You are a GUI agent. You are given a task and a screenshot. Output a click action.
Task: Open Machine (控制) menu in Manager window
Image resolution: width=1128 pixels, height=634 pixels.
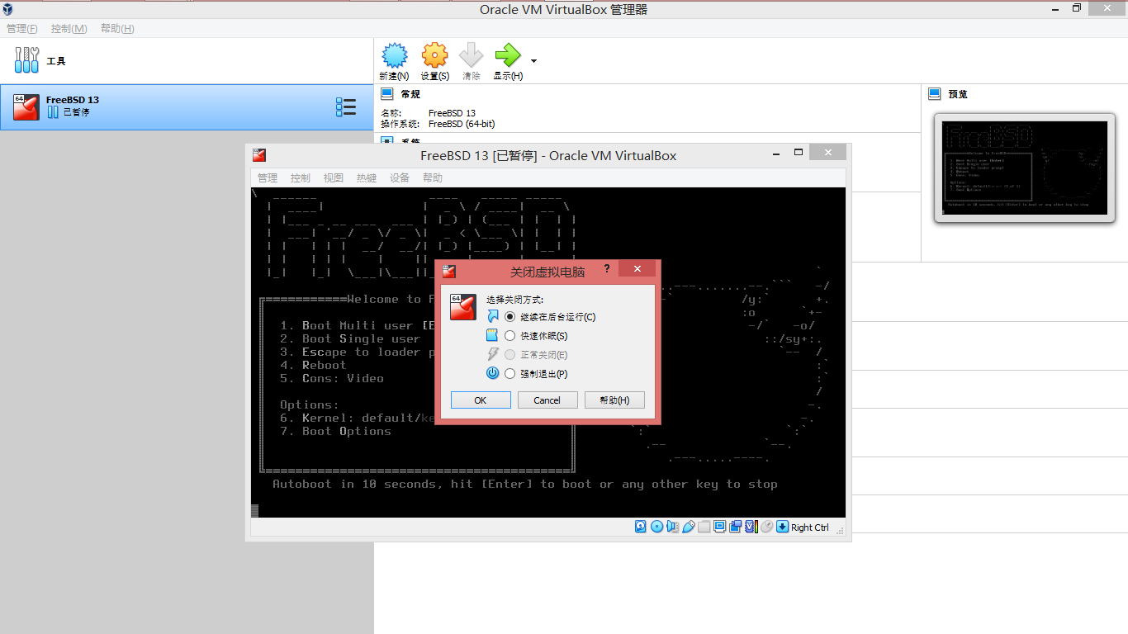pyautogui.click(x=69, y=29)
